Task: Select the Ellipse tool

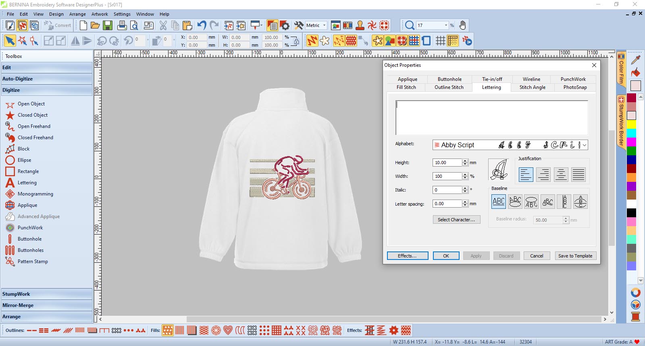Action: point(18,160)
